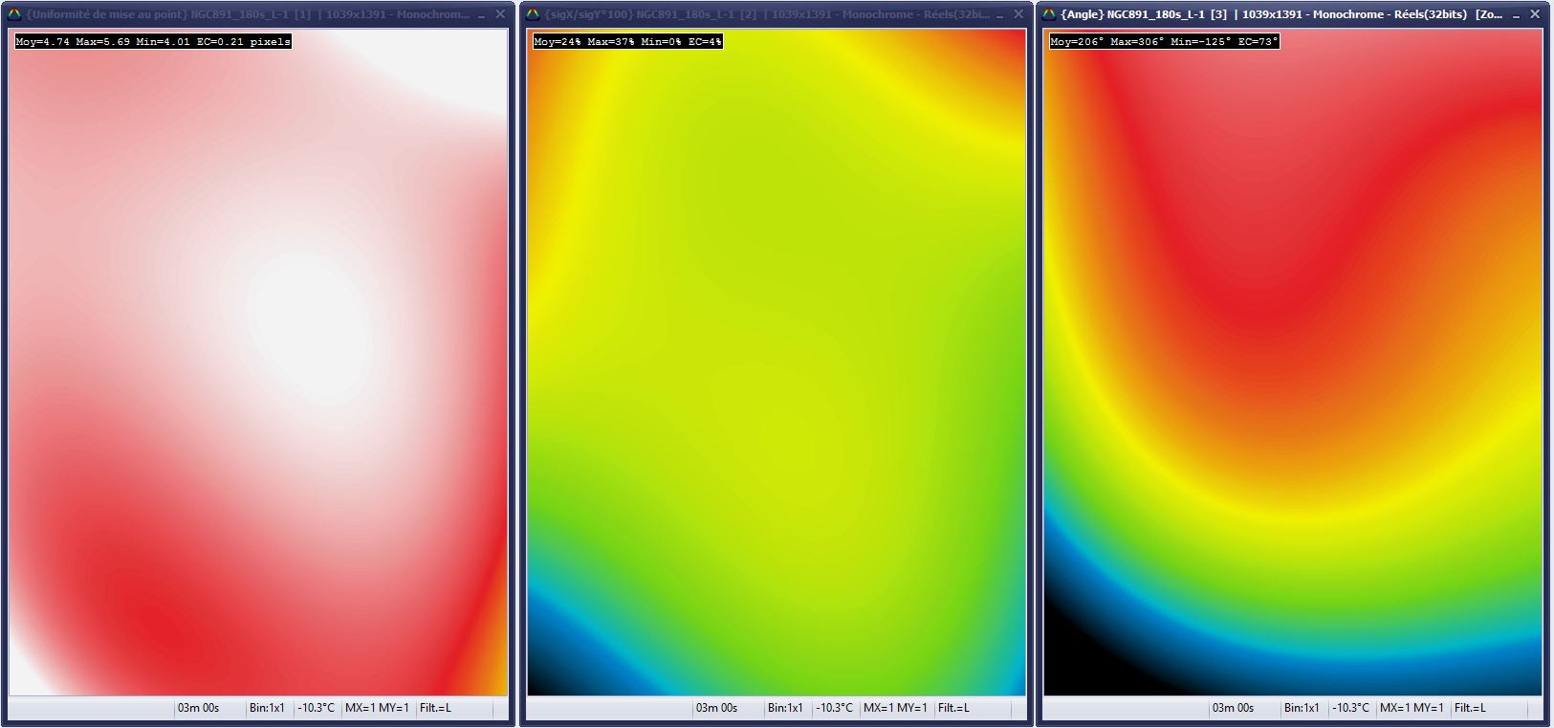Image resolution: width=1554 pixels, height=728 pixels.
Task: Click the Moy=24% statistics overlay in middle window
Action: (x=627, y=41)
